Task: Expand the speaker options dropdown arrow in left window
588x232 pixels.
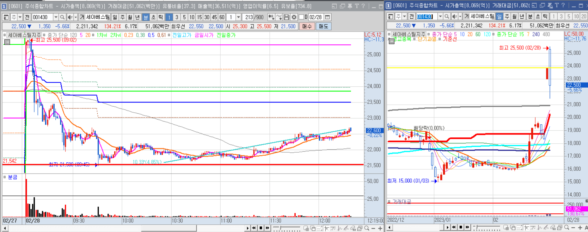Action: [76, 17]
